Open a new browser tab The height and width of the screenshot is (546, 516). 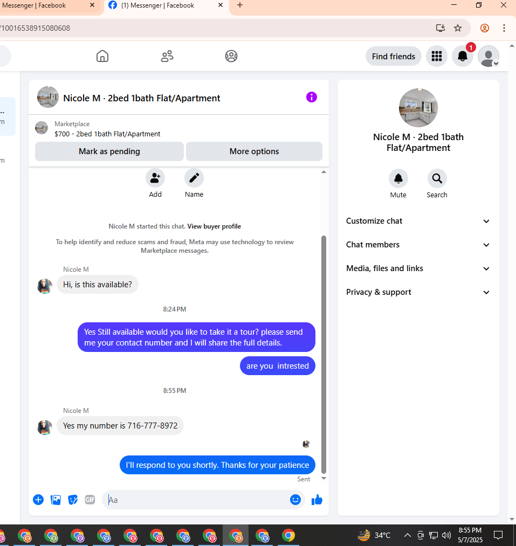[x=240, y=5]
